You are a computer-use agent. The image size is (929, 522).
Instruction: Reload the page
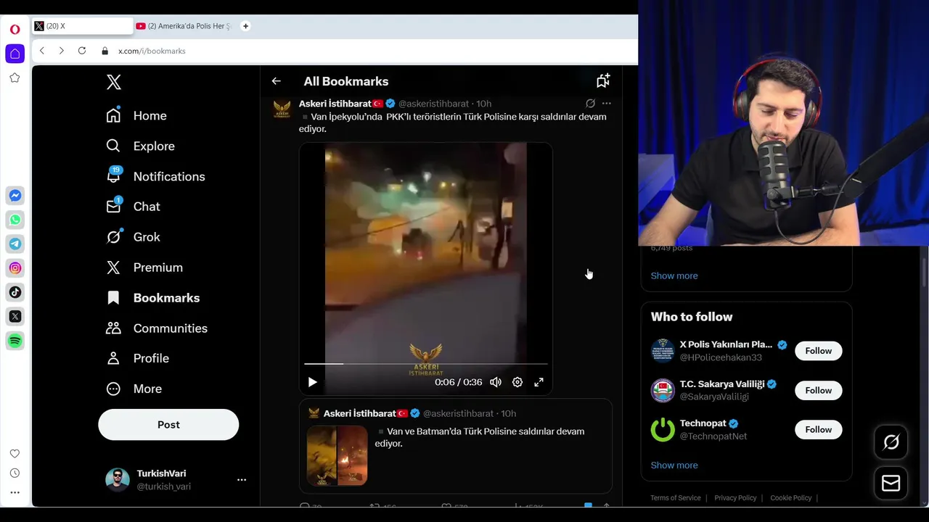[82, 51]
